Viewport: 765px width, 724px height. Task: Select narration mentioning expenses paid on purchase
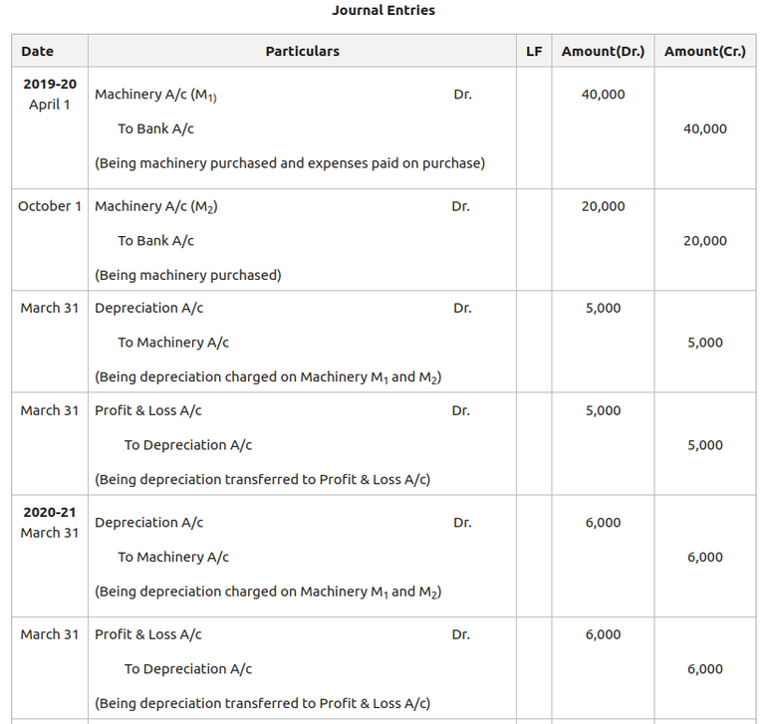click(x=290, y=163)
